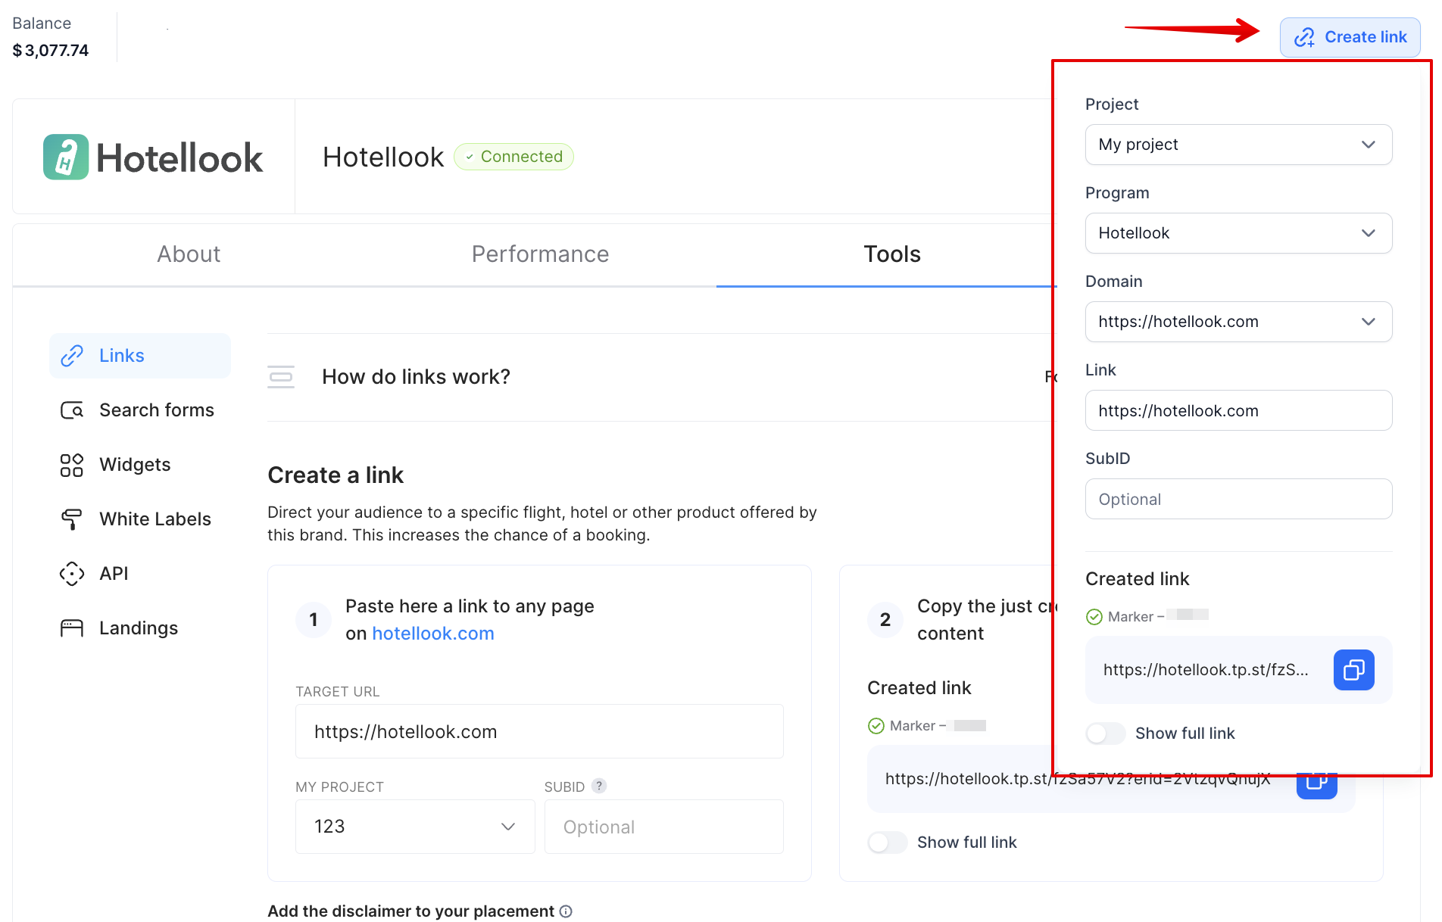
Task: Open White Labels in the sidebar
Action: [x=140, y=519]
